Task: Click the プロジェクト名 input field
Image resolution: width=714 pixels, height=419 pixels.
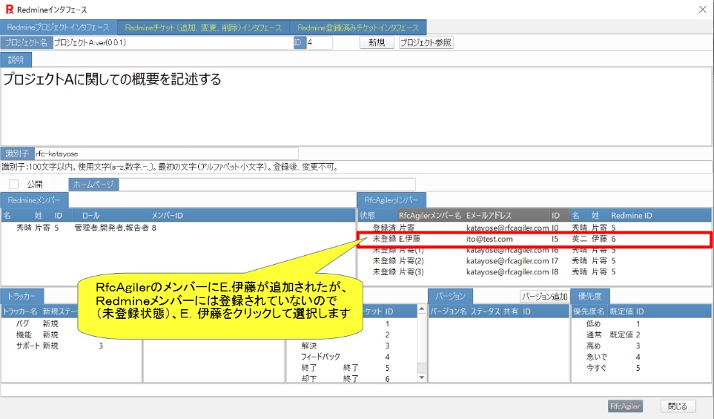Action: pos(173,42)
